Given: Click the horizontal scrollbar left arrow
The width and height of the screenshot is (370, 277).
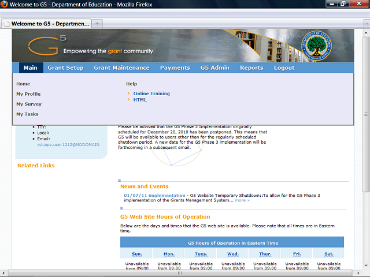Looking at the screenshot, I should click(3, 273).
